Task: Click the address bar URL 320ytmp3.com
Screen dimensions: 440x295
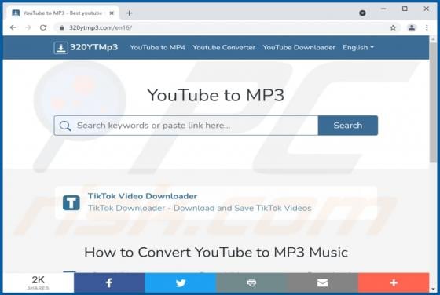Action: pyautogui.click(x=101, y=27)
